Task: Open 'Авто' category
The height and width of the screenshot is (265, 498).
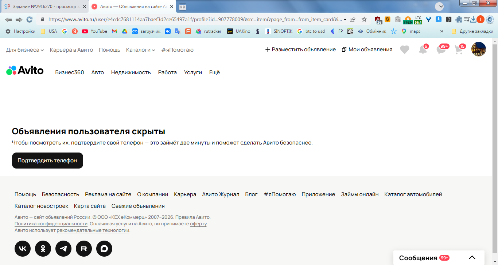Action: point(98,72)
